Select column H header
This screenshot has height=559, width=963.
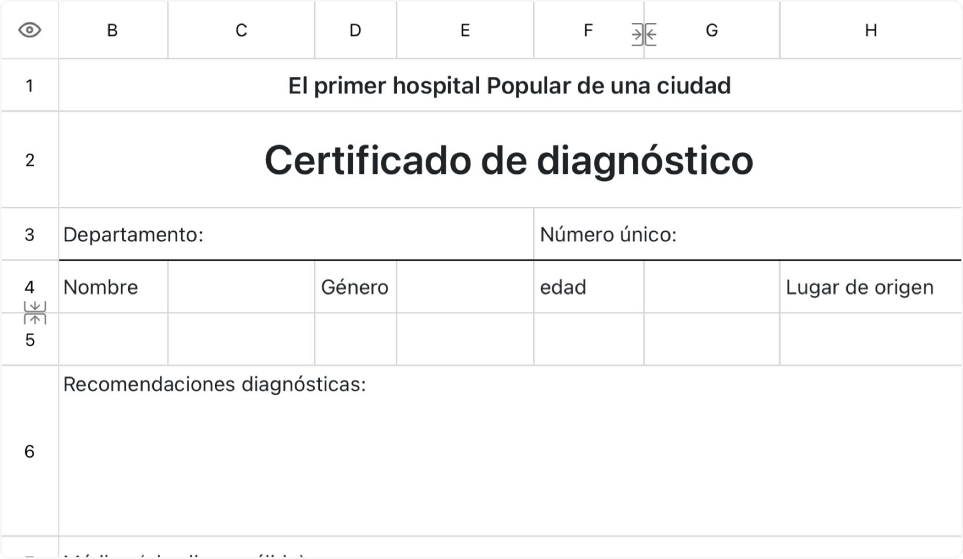pyautogui.click(x=871, y=30)
